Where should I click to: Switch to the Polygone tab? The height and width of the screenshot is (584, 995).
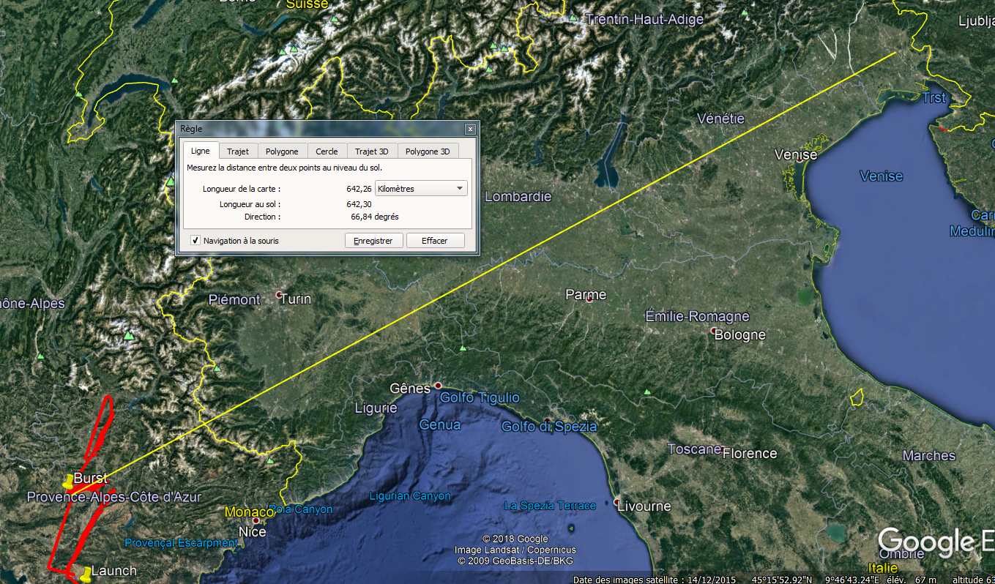pos(282,151)
